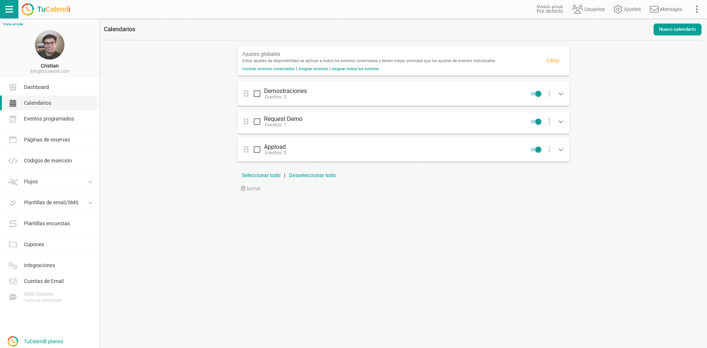Click the SMS Ajustes bubble icon
Image resolution: width=707 pixels, height=348 pixels.
pos(13,297)
